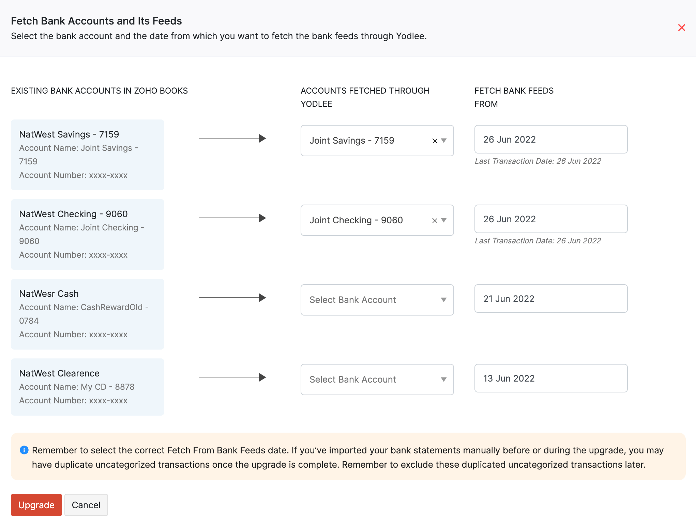Select the NatWest Clearence account card
696x531 pixels.
tap(87, 387)
